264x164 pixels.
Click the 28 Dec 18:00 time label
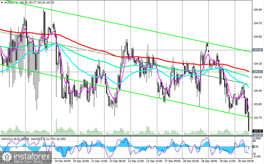click(x=209, y=161)
